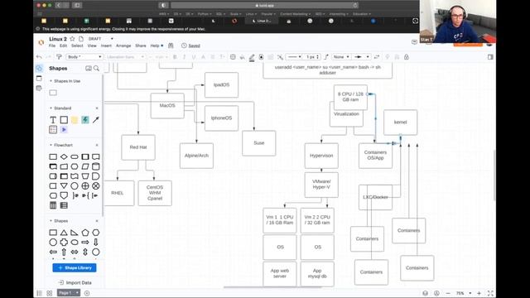This screenshot has height=298, width=530.
Task: Click the Import Data link
Action: point(75,282)
